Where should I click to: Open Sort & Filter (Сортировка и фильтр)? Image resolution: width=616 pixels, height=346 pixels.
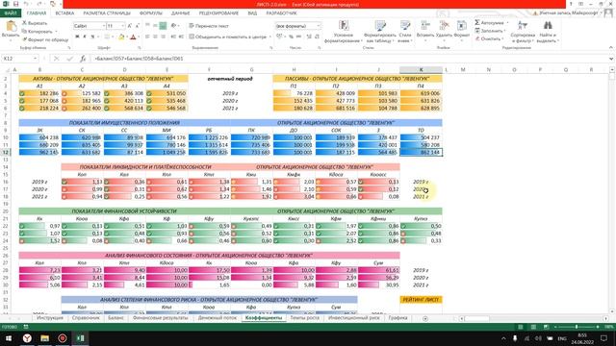click(523, 32)
